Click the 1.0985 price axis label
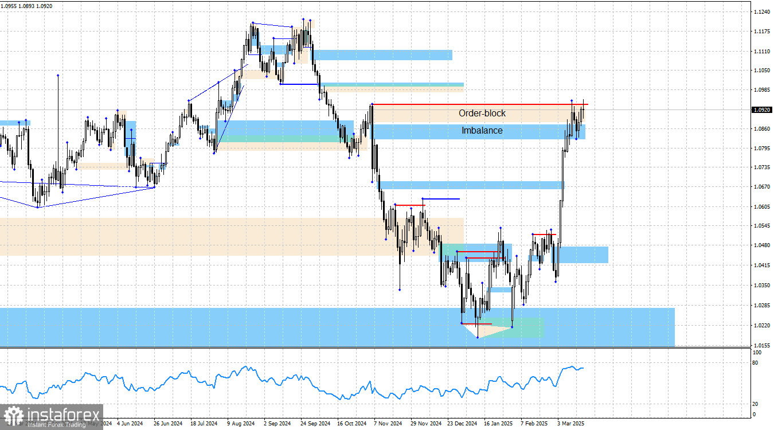Screen dimensions: 774x430 coord(761,90)
